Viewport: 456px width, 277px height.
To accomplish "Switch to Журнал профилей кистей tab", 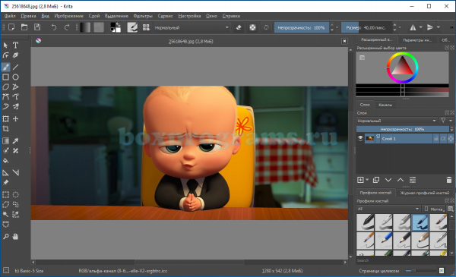I will point(425,193).
